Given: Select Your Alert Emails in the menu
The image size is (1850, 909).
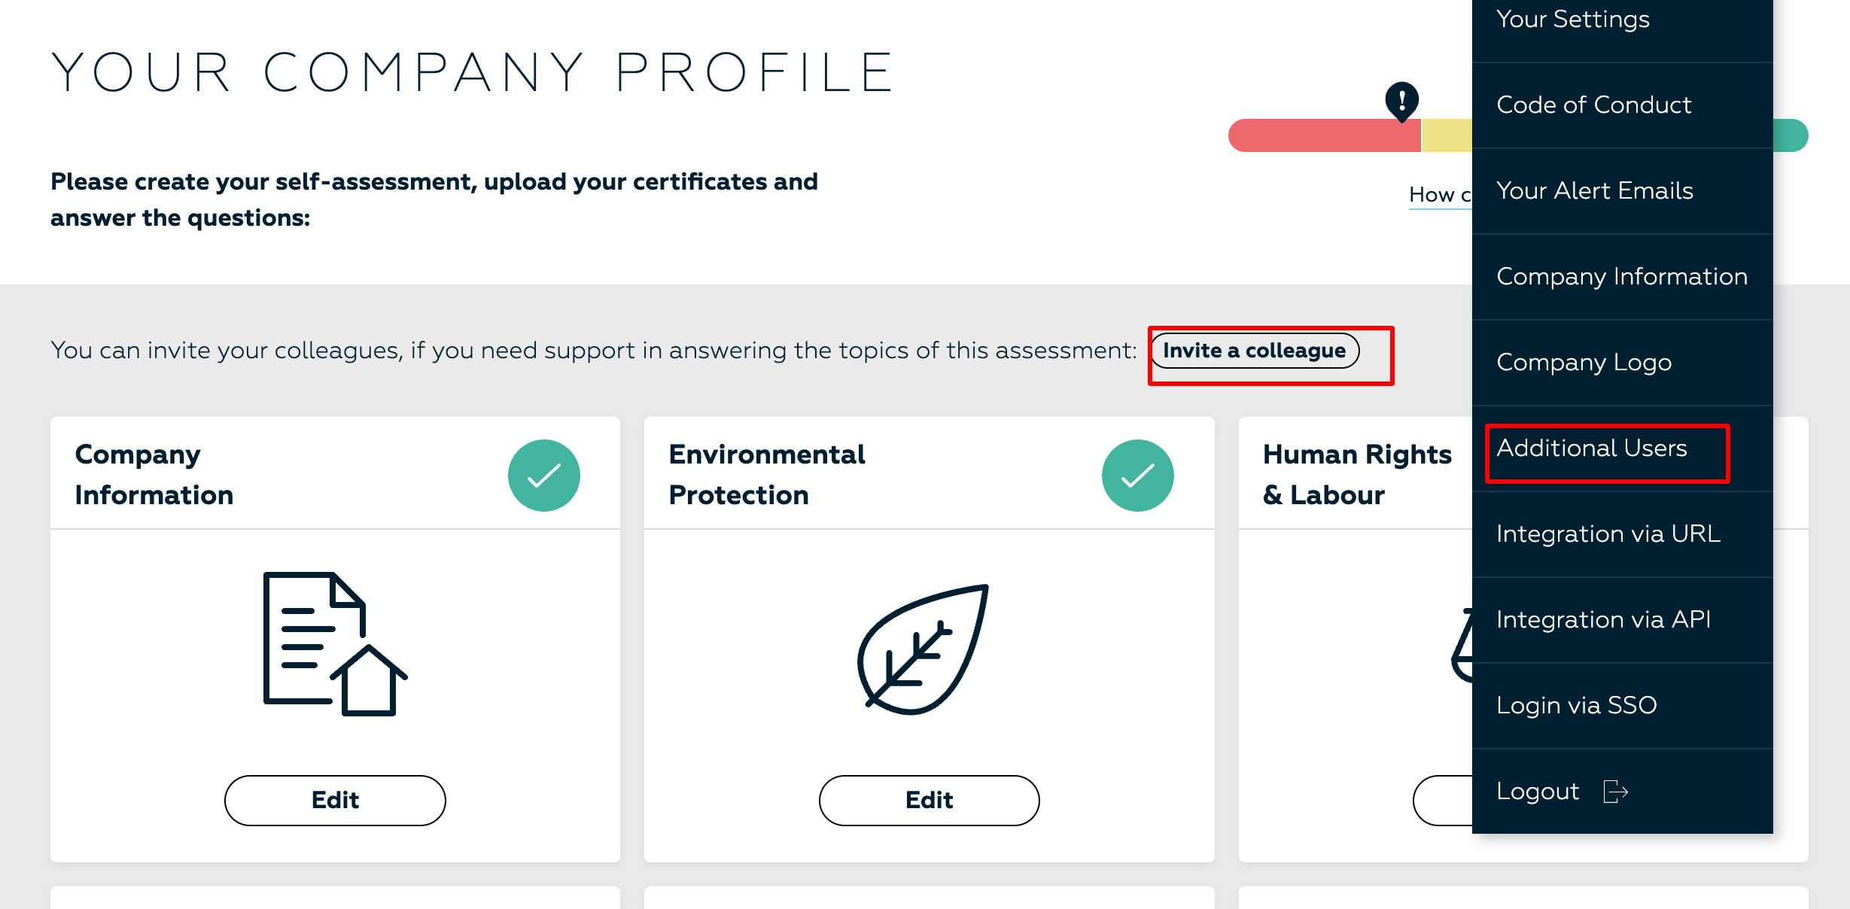Looking at the screenshot, I should tap(1595, 190).
